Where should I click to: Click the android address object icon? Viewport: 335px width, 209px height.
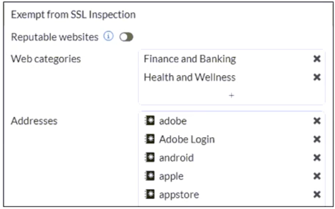point(149,158)
